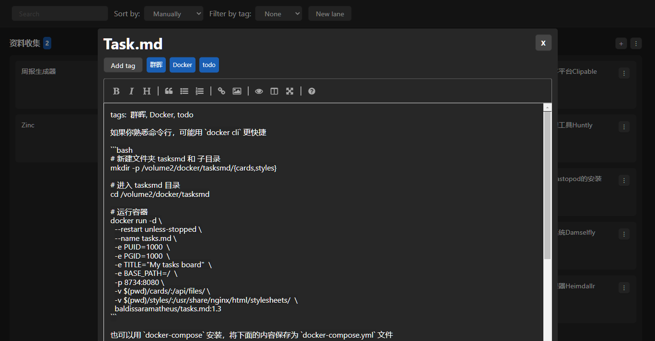Click the New lane button
Image resolution: width=655 pixels, height=341 pixels.
(x=330, y=13)
